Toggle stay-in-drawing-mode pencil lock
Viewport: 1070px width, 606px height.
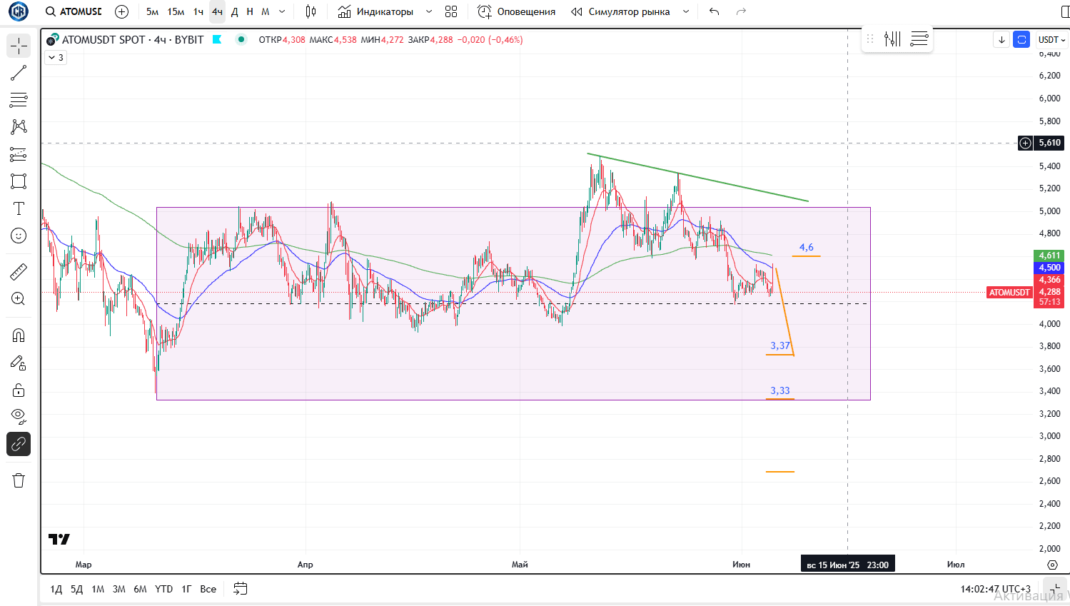coord(19,363)
